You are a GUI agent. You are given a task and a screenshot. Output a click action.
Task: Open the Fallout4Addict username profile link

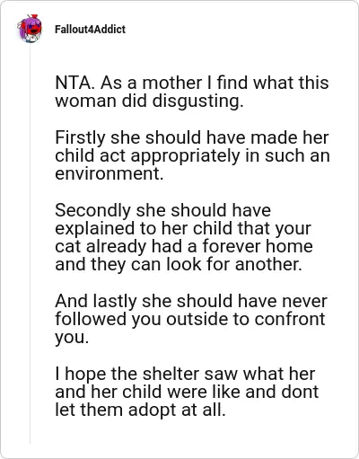point(90,30)
